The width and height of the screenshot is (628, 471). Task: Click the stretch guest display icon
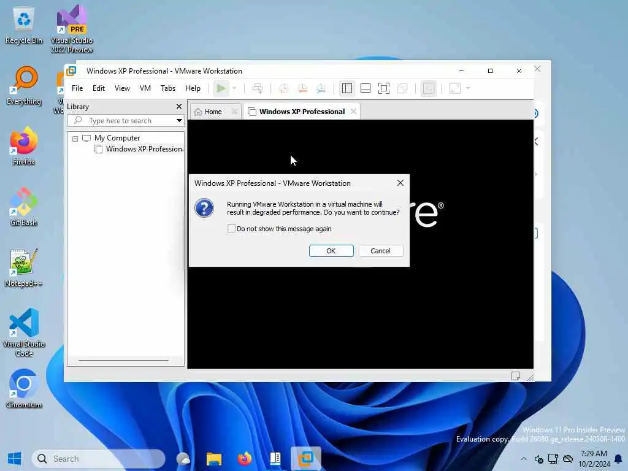click(x=455, y=88)
